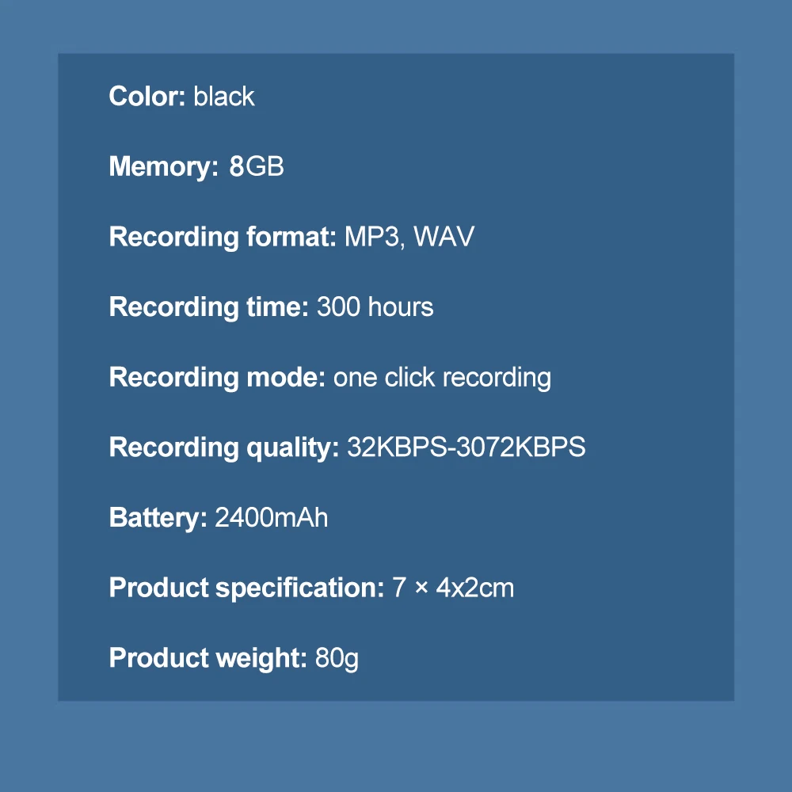Select the word "black"

click(224, 97)
